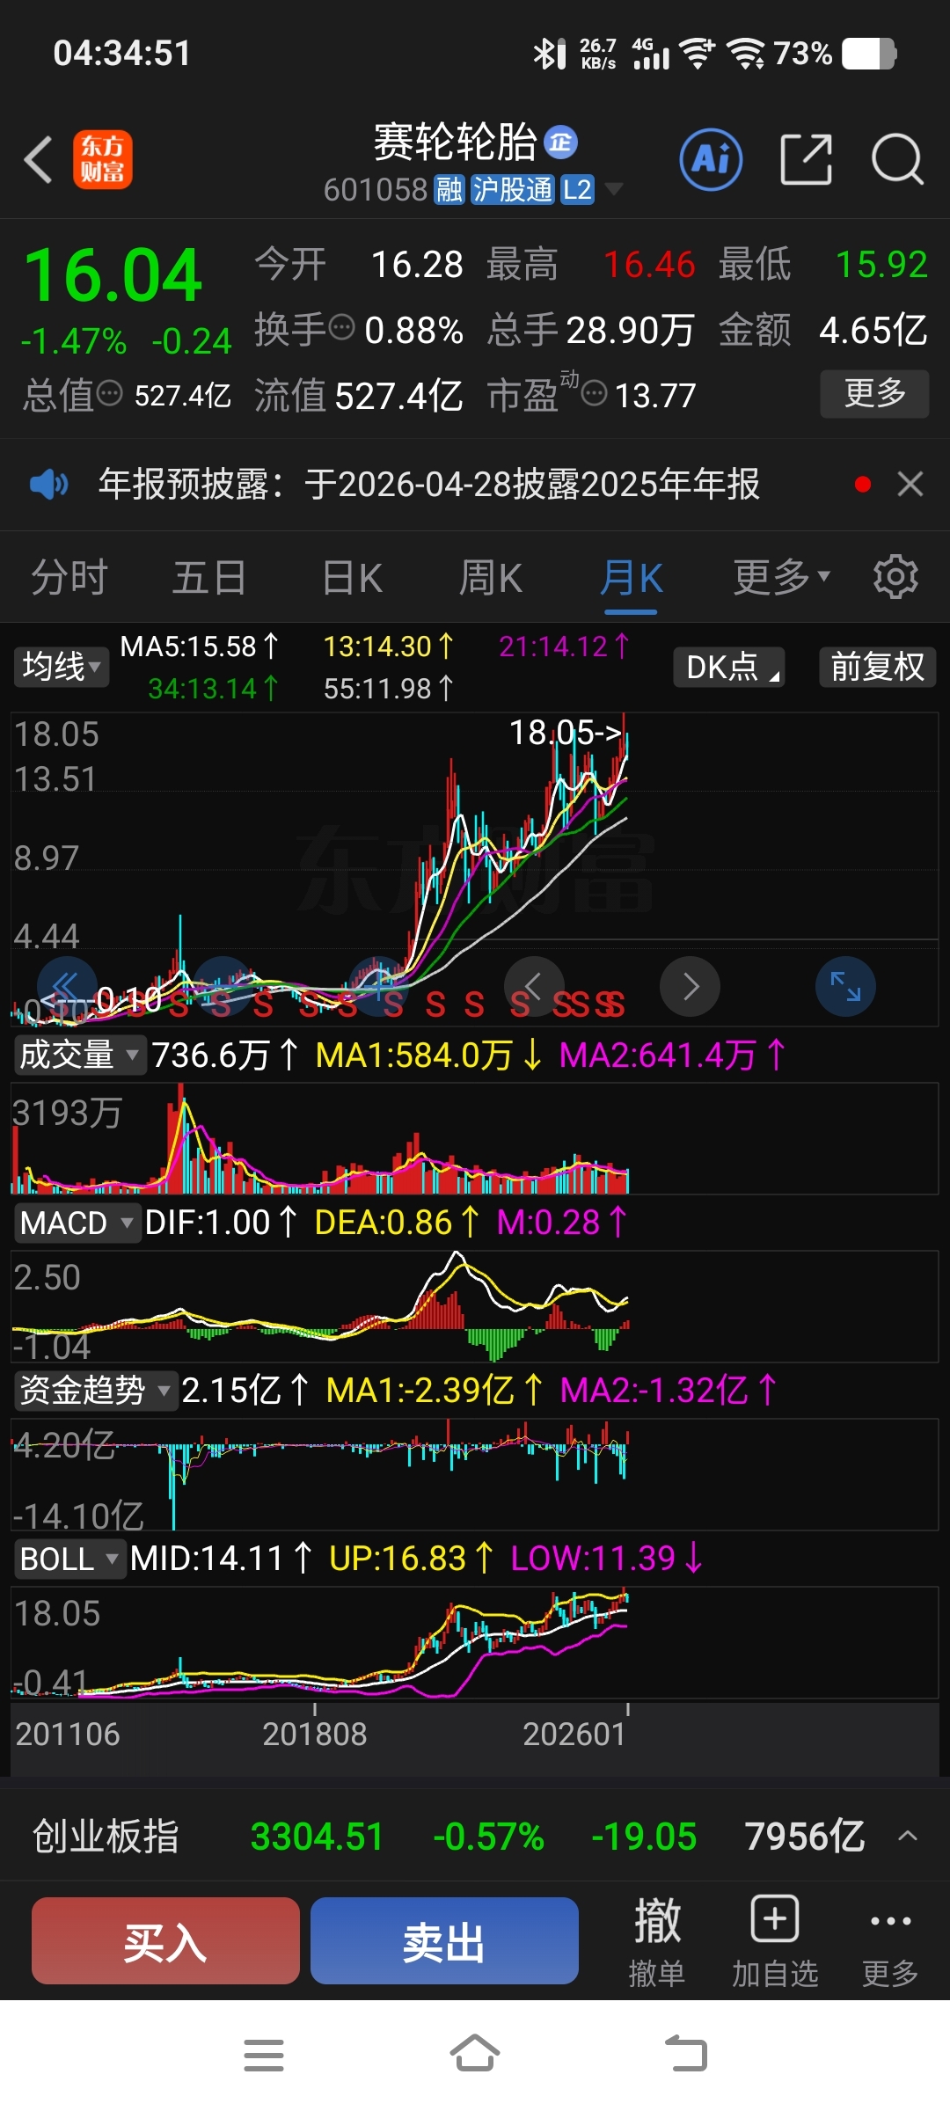The height and width of the screenshot is (2111, 950).
Task: Tap the 赛轮轮胎 stock name title
Action: click(x=455, y=142)
